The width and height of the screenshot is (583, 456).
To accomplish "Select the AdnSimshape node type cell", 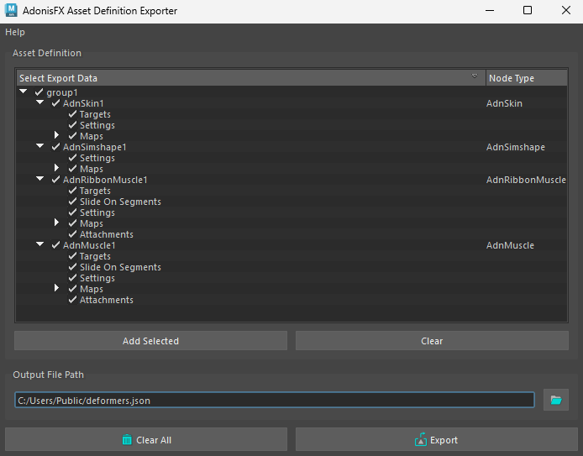I will tap(515, 147).
